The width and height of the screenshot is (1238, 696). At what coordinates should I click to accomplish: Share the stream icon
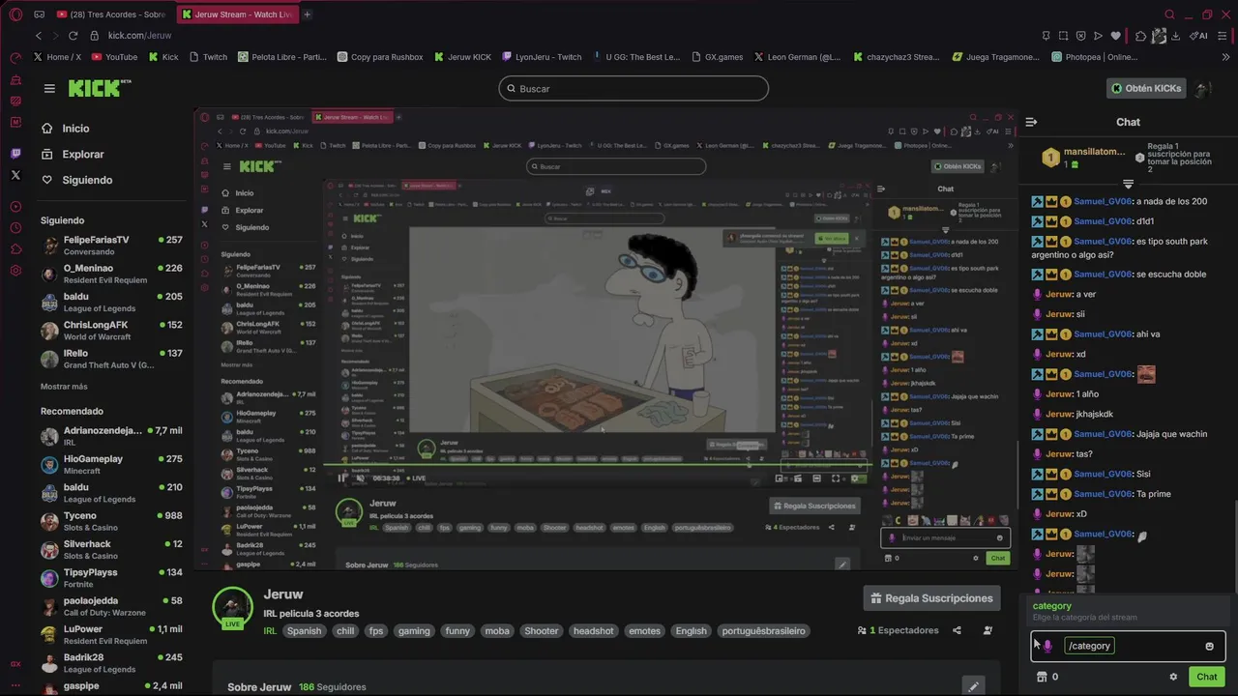click(957, 630)
